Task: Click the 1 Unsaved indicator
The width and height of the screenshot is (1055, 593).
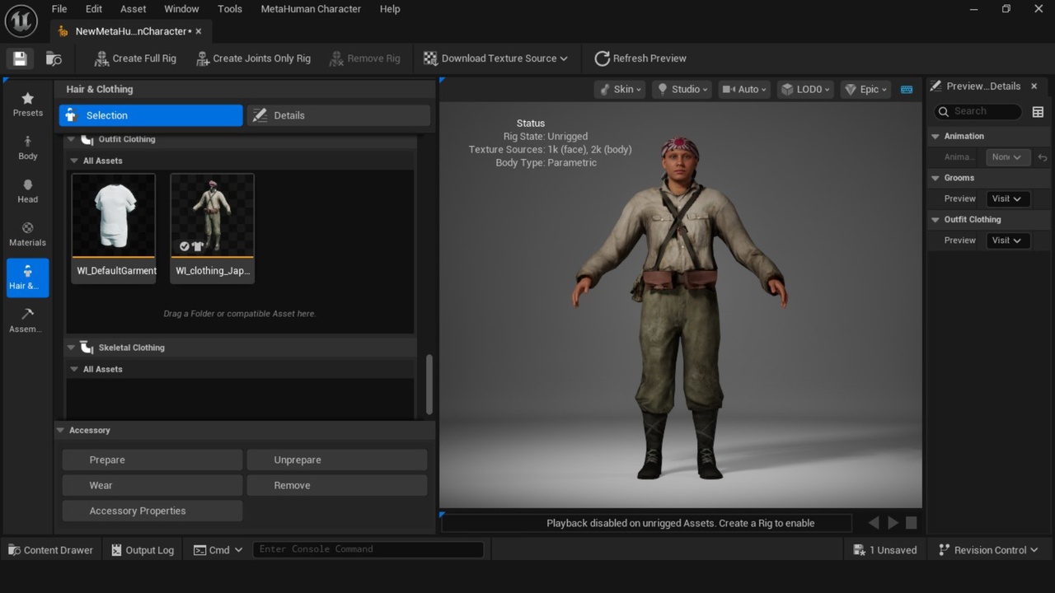Action: pos(884,550)
